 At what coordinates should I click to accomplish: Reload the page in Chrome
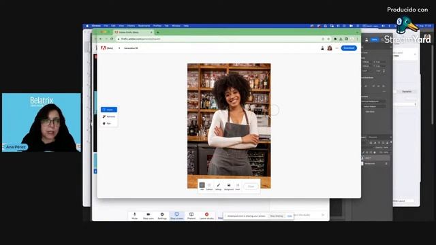[x=112, y=39]
